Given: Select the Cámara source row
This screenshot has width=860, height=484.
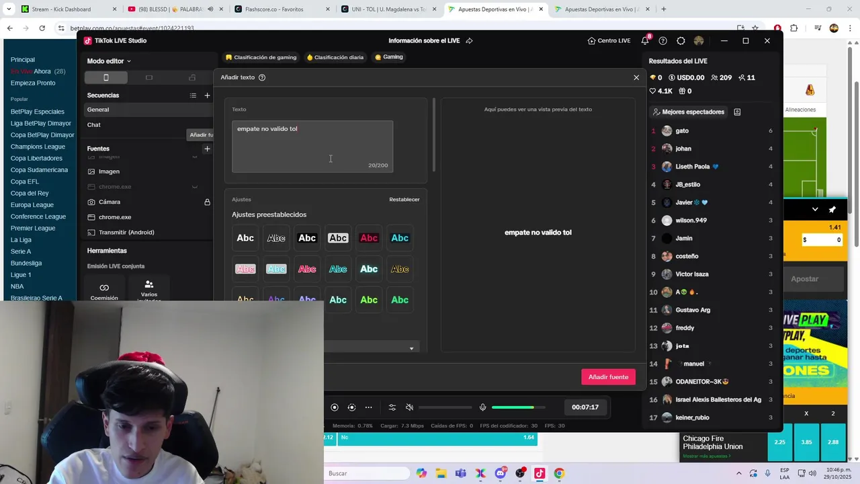Looking at the screenshot, I should [149, 202].
